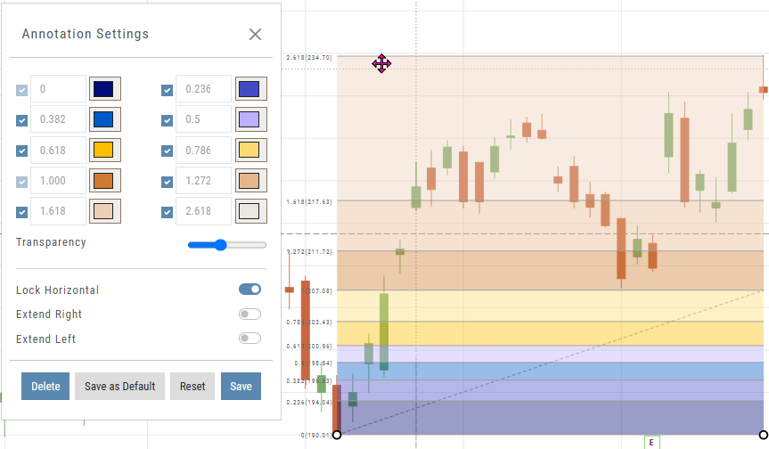769x449 pixels.
Task: Toggle the 1.000 level checkbox
Action: point(21,182)
